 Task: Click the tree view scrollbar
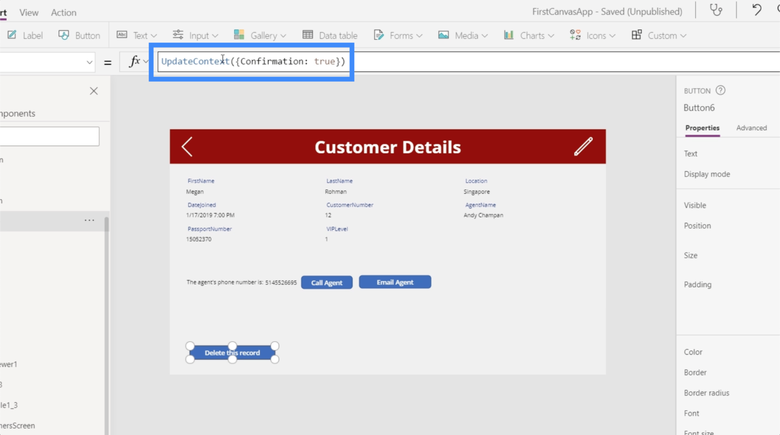pos(106,325)
